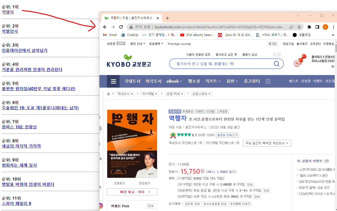Open 베스트 in the navigation bar
337x211 pixels.
point(294,81)
